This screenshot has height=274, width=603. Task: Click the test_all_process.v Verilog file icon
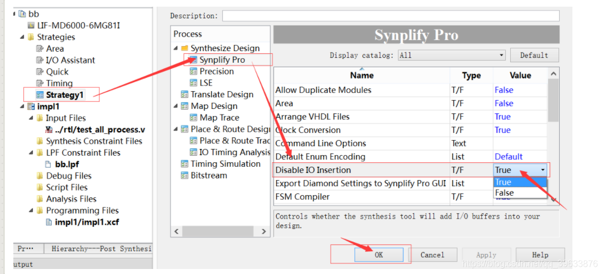pyautogui.click(x=49, y=129)
